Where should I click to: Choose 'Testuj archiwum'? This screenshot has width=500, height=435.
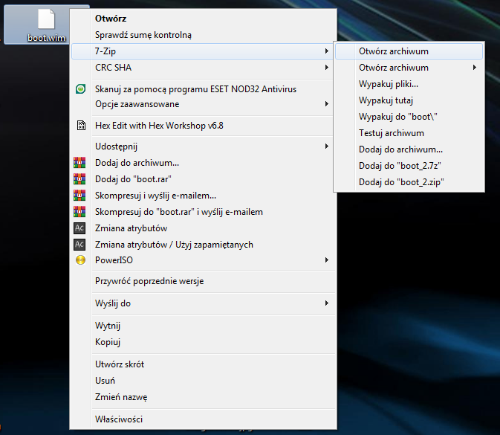click(409, 133)
